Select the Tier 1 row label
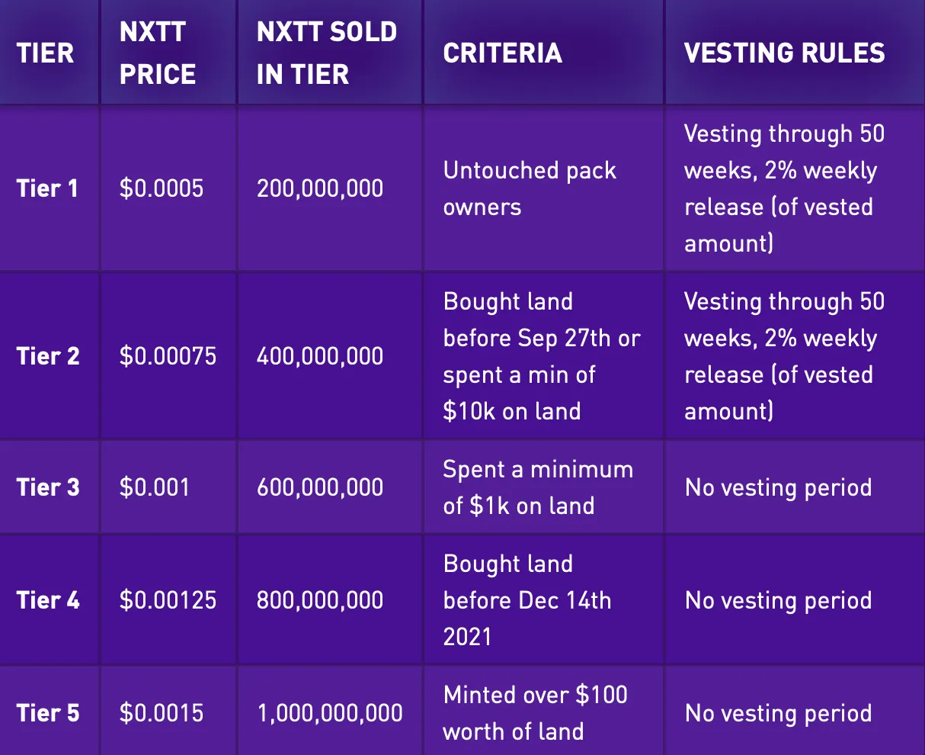Screen dimensions: 925x755 (x=47, y=188)
